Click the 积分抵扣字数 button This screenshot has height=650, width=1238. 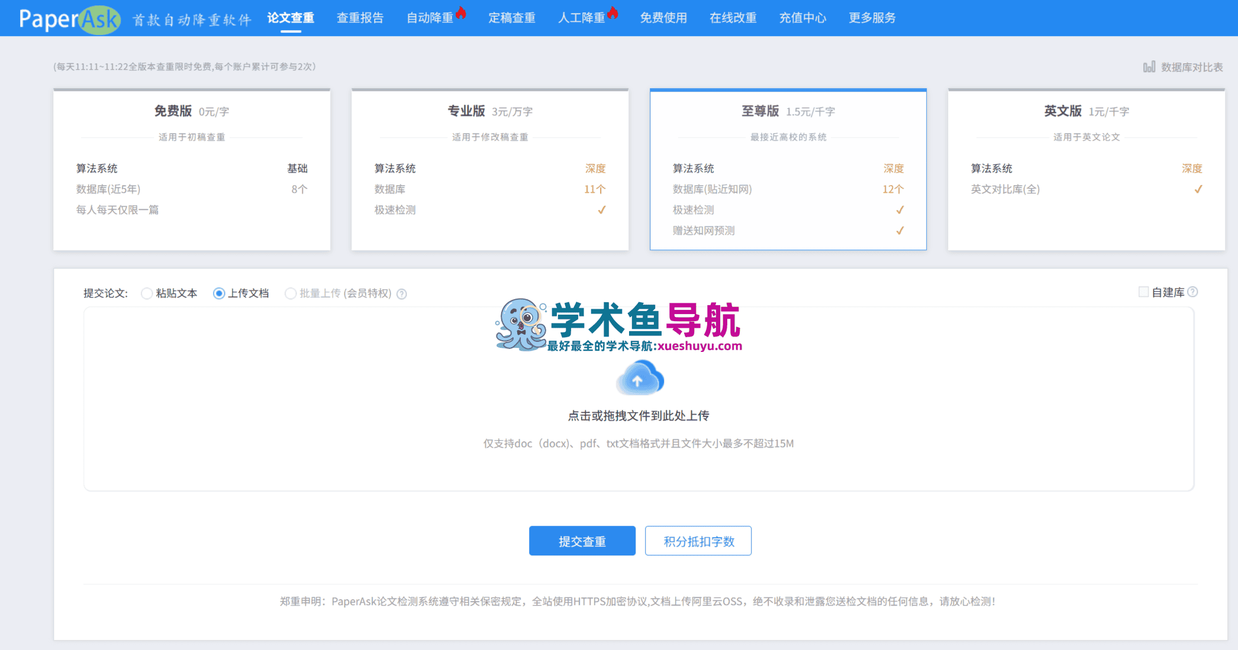coord(698,541)
